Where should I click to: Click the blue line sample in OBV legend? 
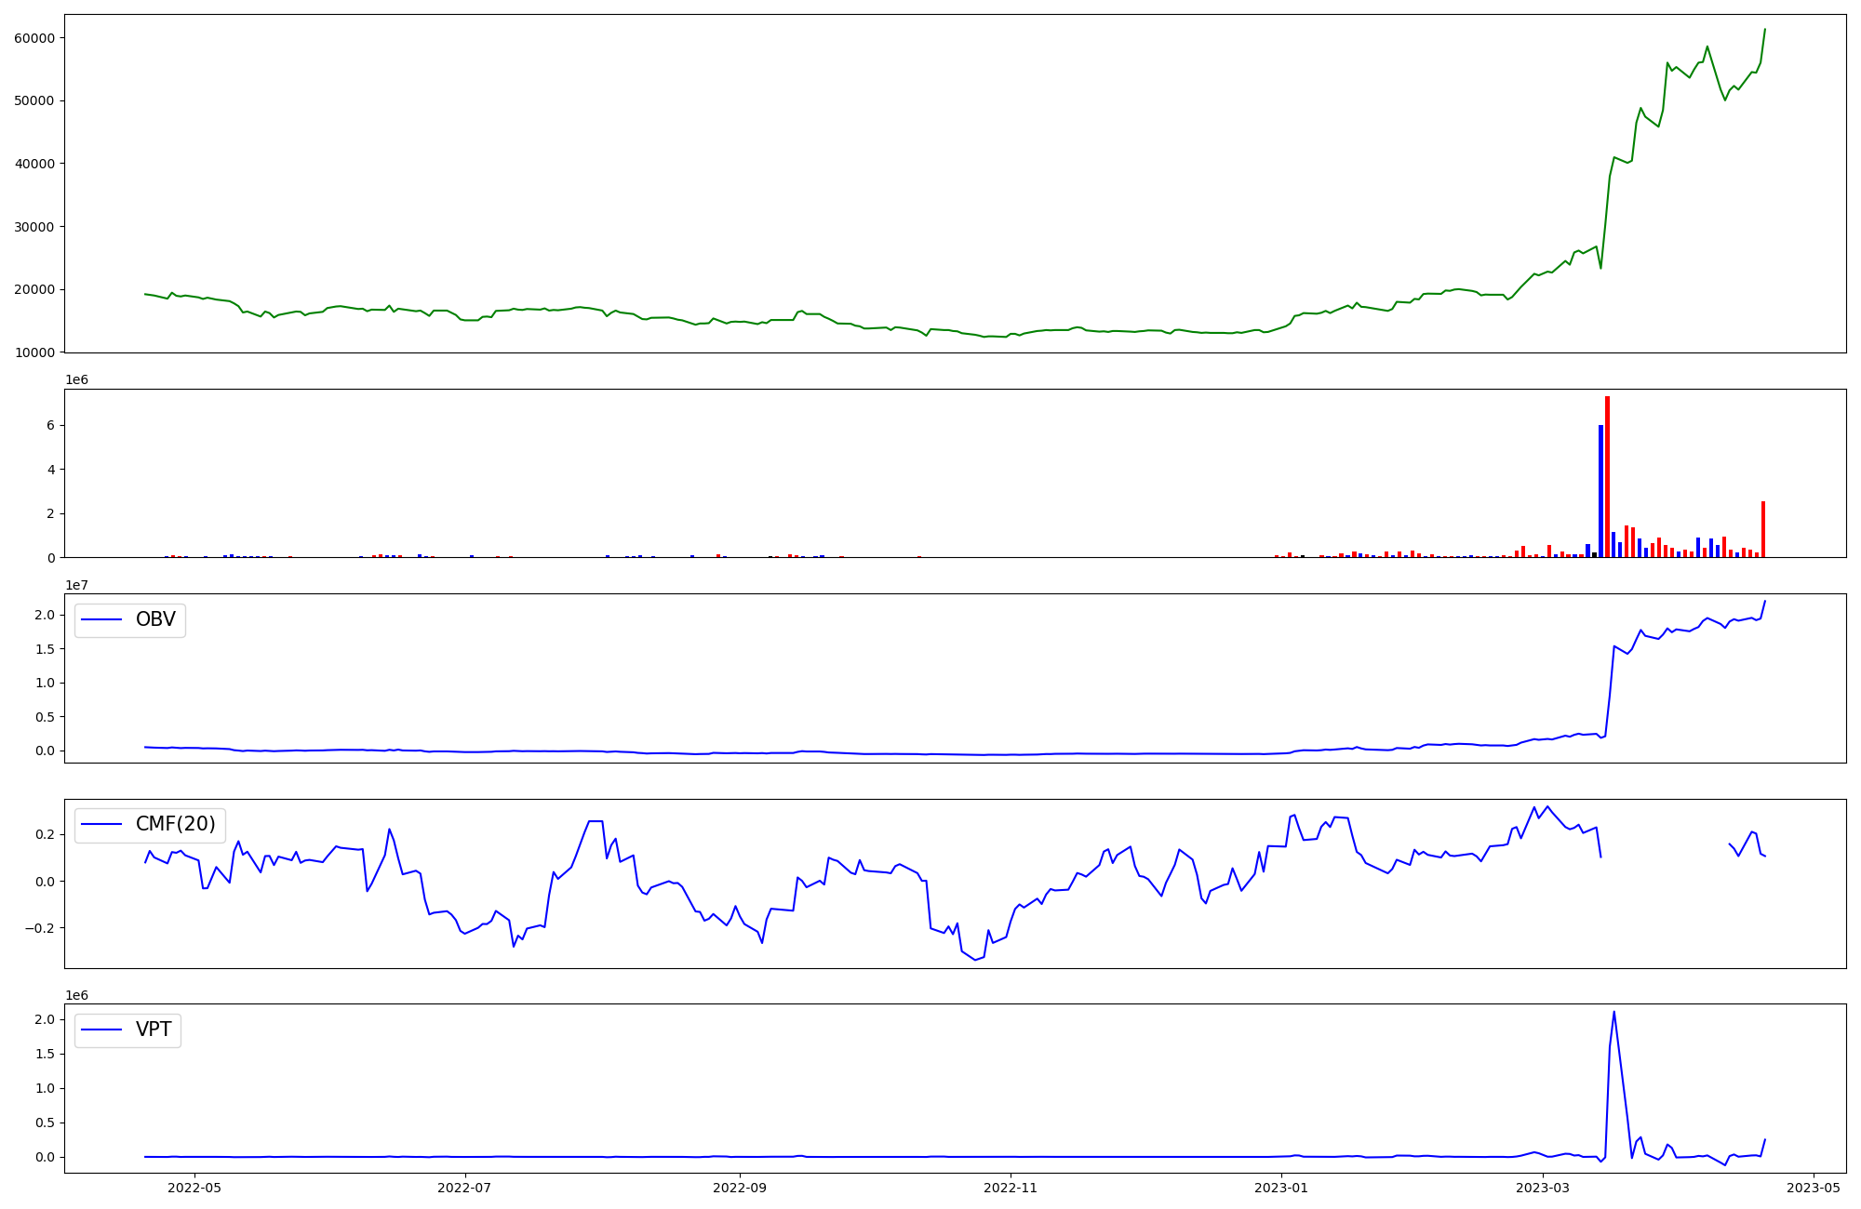[102, 620]
